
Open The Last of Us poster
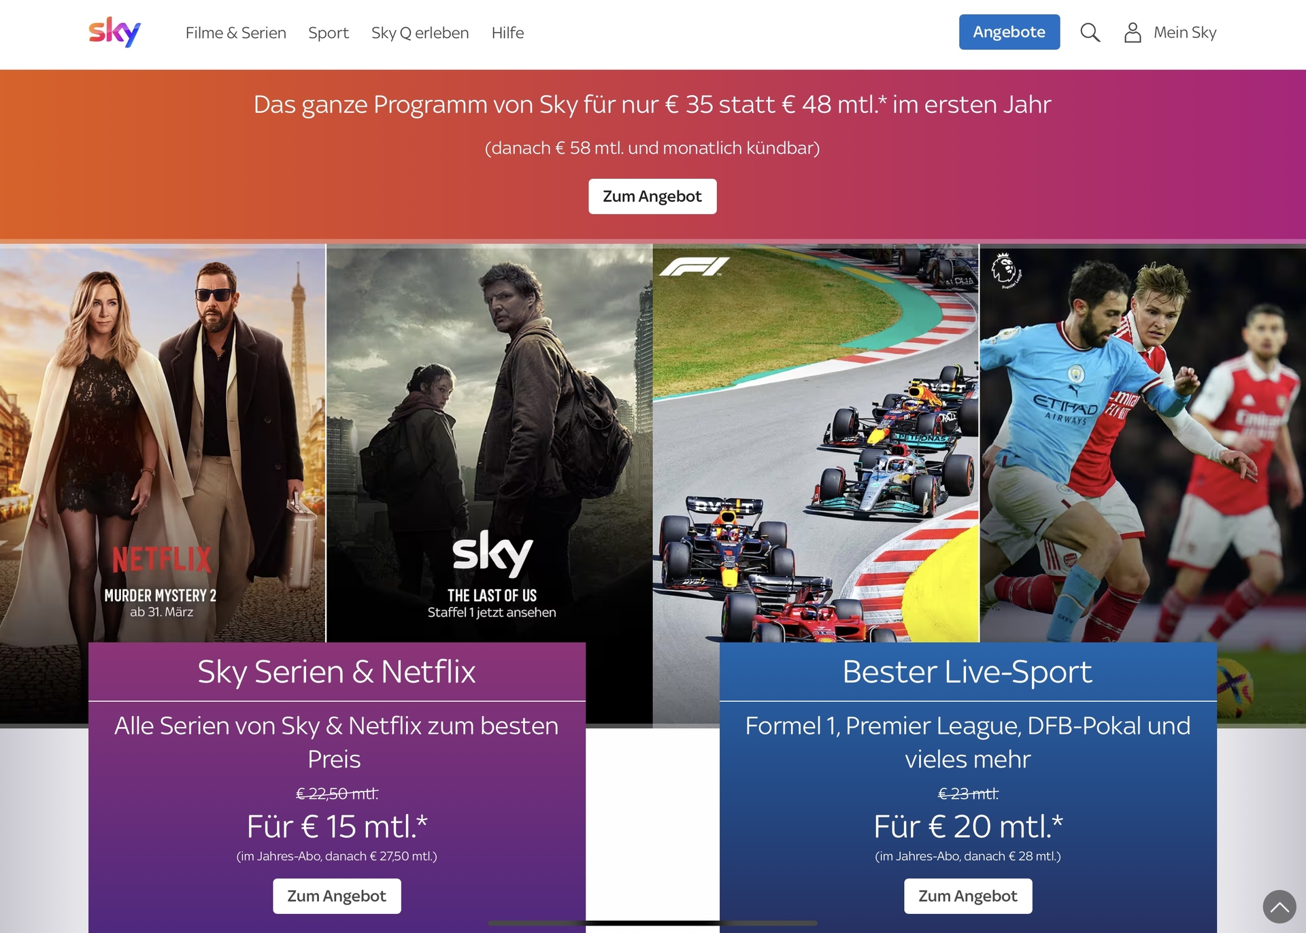489,442
